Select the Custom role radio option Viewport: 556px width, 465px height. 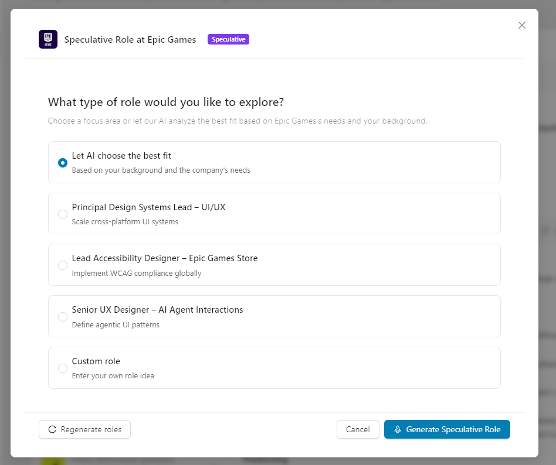[63, 368]
